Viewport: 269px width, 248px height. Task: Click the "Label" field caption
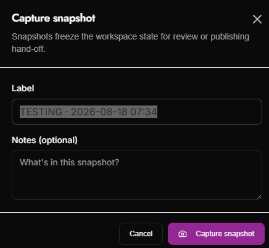point(23,88)
